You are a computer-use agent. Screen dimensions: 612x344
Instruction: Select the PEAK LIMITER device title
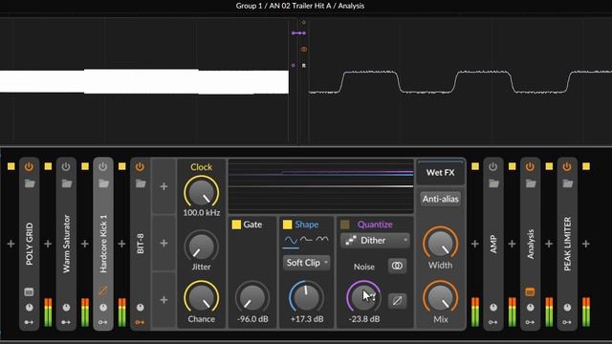click(567, 245)
